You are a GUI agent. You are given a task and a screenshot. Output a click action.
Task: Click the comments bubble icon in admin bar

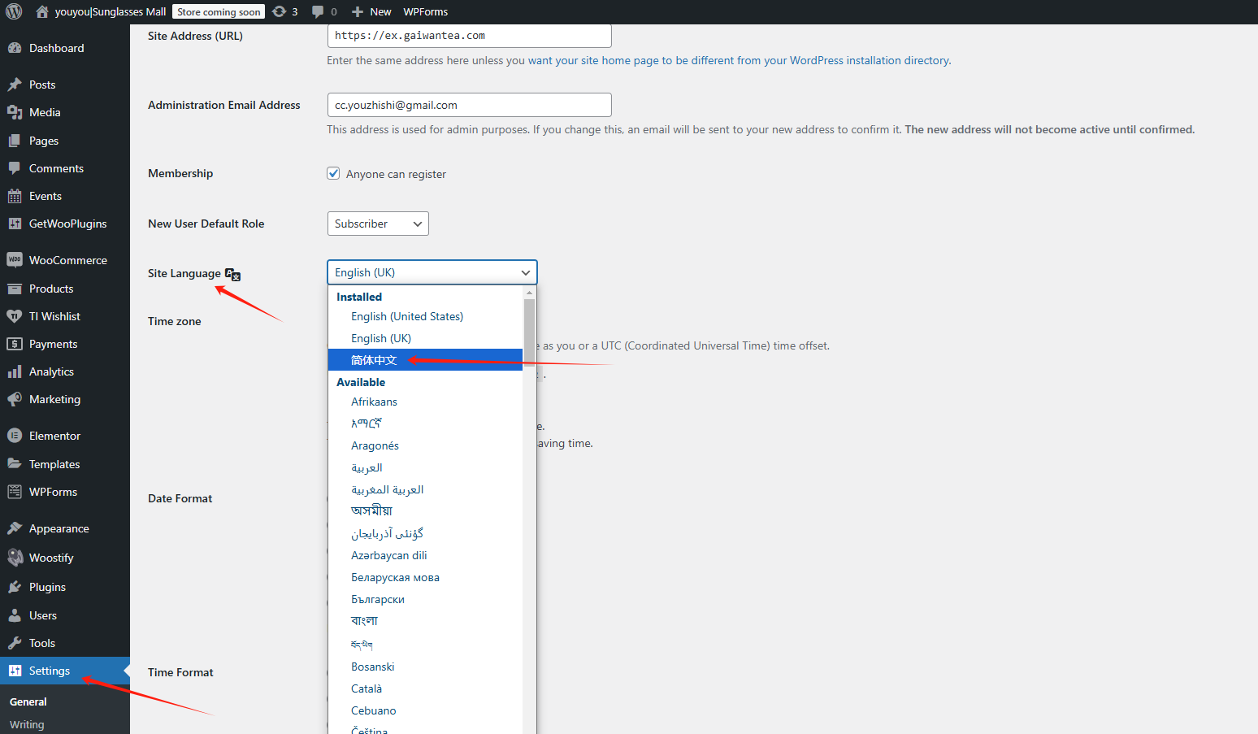[x=318, y=11]
